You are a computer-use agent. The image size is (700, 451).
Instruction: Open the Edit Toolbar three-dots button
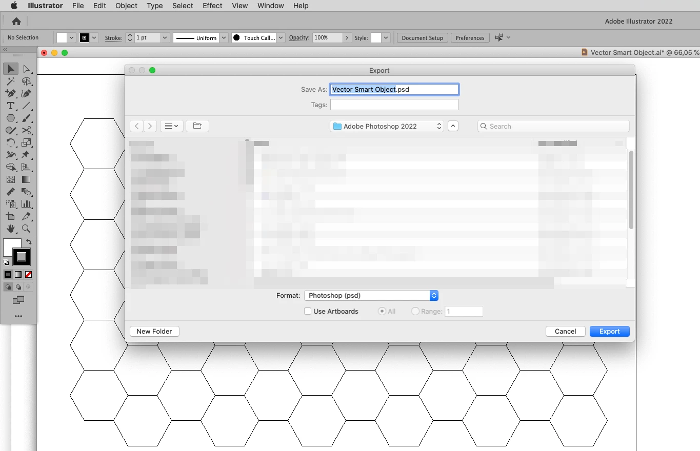(x=18, y=316)
